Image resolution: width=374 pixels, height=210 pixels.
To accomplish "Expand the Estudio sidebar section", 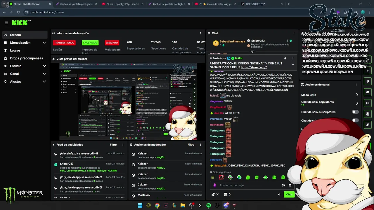I will (44, 66).
